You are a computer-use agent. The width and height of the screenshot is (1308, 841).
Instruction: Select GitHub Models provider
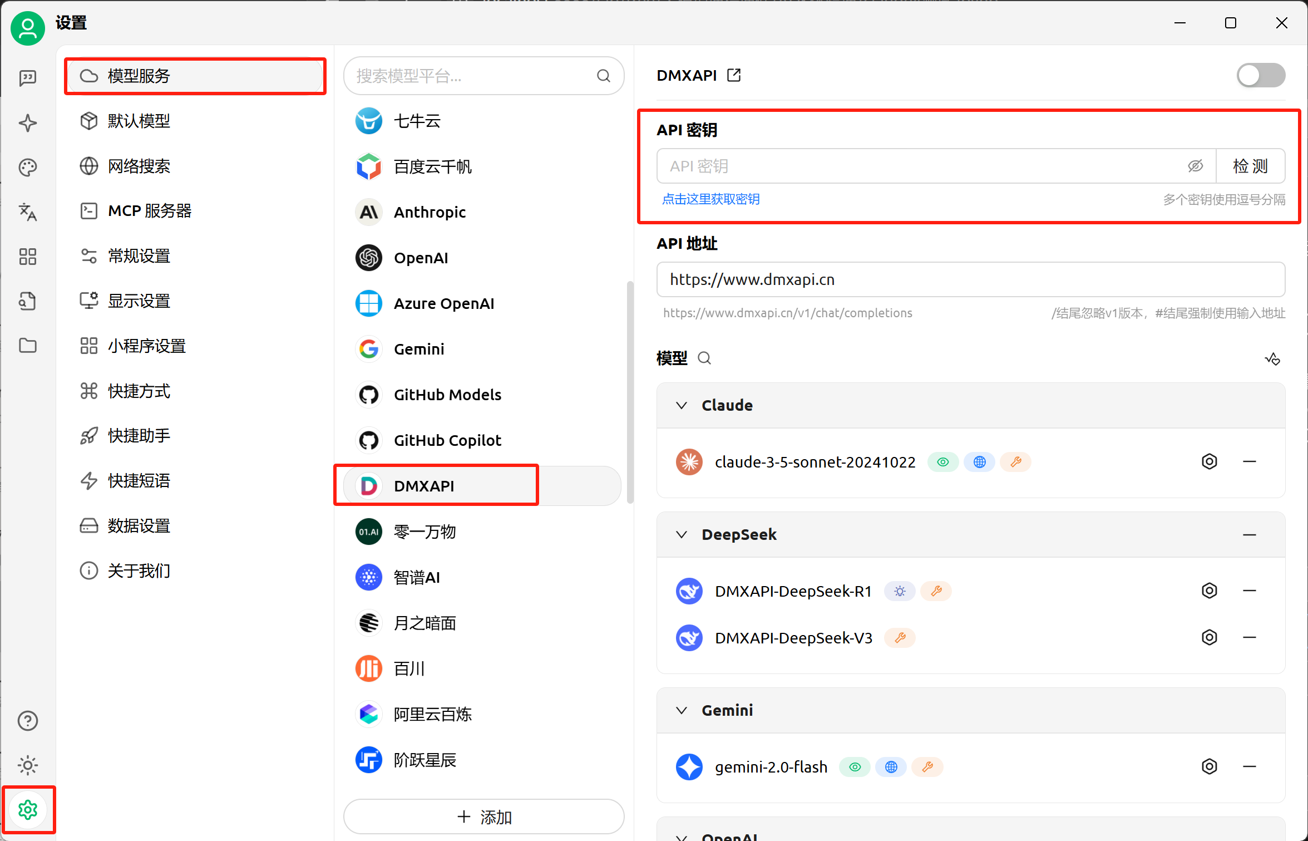[x=482, y=395]
